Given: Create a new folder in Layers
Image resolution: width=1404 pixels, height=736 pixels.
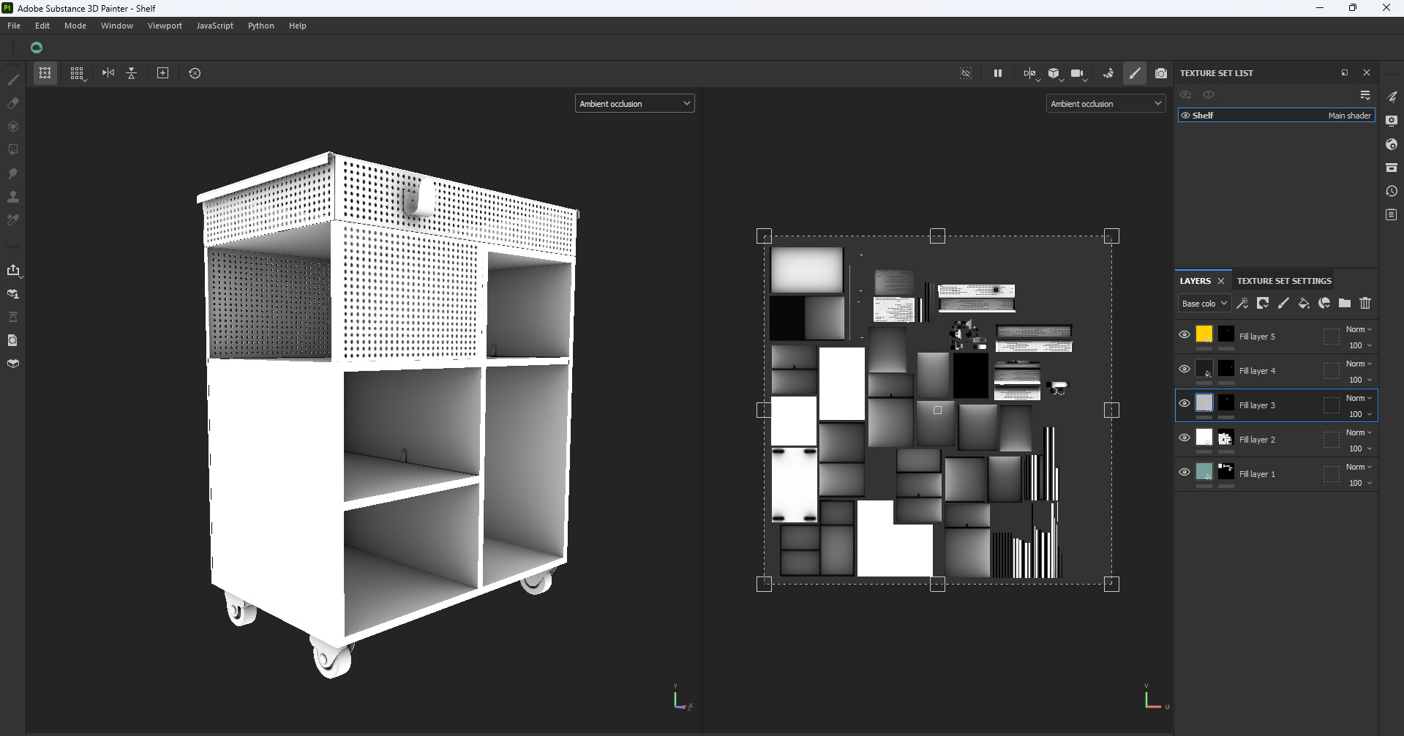Looking at the screenshot, I should point(1345,304).
